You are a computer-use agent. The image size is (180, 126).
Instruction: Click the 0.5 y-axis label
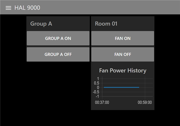pyautogui.click(x=96, y=83)
